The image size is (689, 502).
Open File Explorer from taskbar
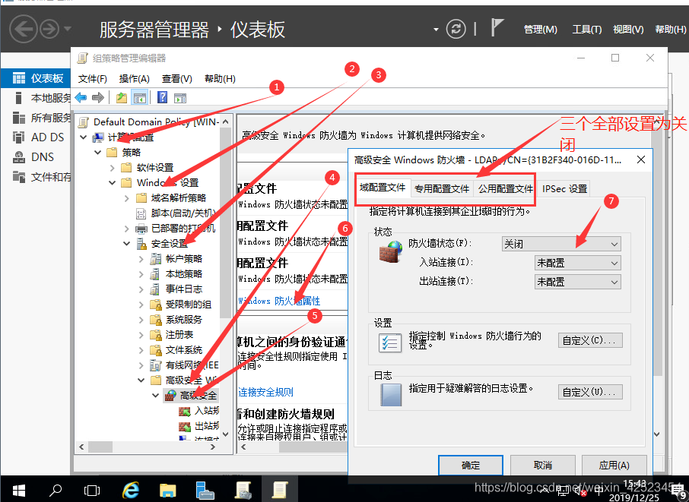(167, 490)
